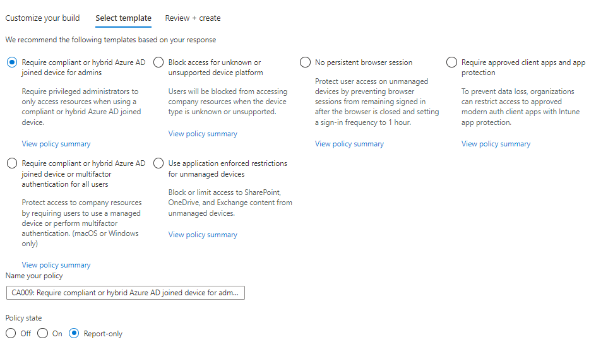Image resolution: width=596 pixels, height=347 pixels.
Task: Choose Use application enforced restrictions radio
Action: tap(158, 163)
